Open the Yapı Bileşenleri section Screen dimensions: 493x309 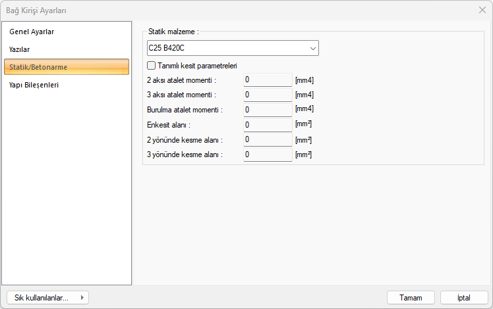[x=34, y=85]
